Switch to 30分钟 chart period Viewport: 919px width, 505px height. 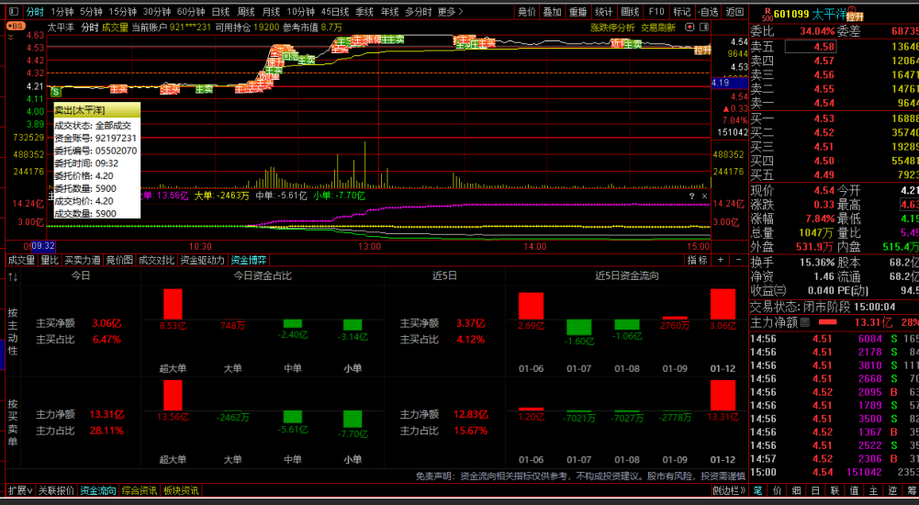point(156,12)
